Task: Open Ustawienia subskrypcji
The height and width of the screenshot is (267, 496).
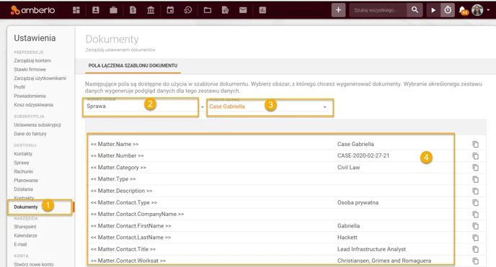Action: click(x=37, y=125)
